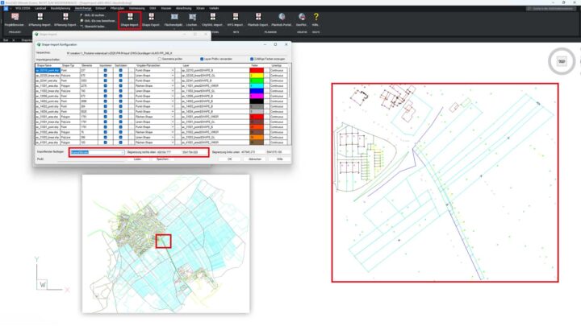581x326 pixels.
Task: Select the Flächenobjekt ribbon tool
Action: point(173,19)
